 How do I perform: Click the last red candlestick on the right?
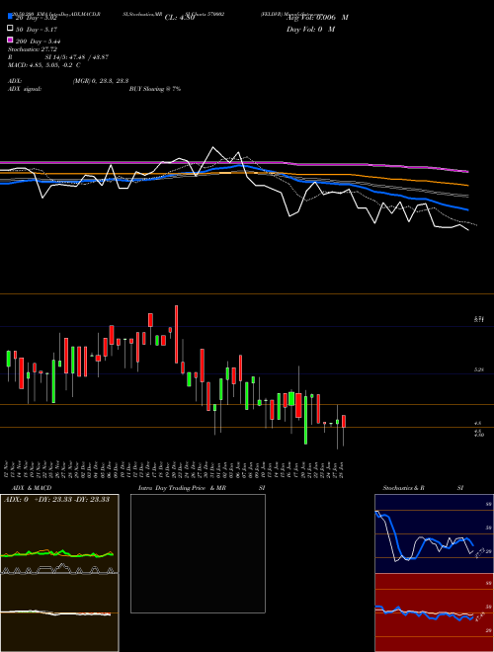point(344,421)
